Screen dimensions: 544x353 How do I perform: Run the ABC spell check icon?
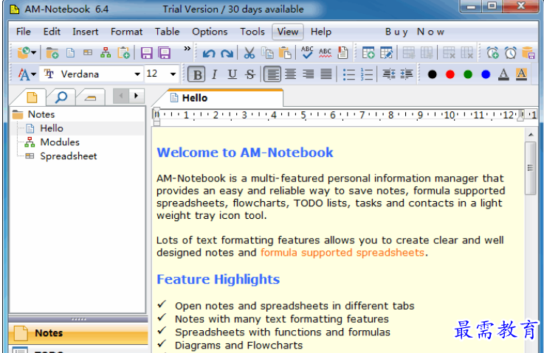(x=307, y=52)
